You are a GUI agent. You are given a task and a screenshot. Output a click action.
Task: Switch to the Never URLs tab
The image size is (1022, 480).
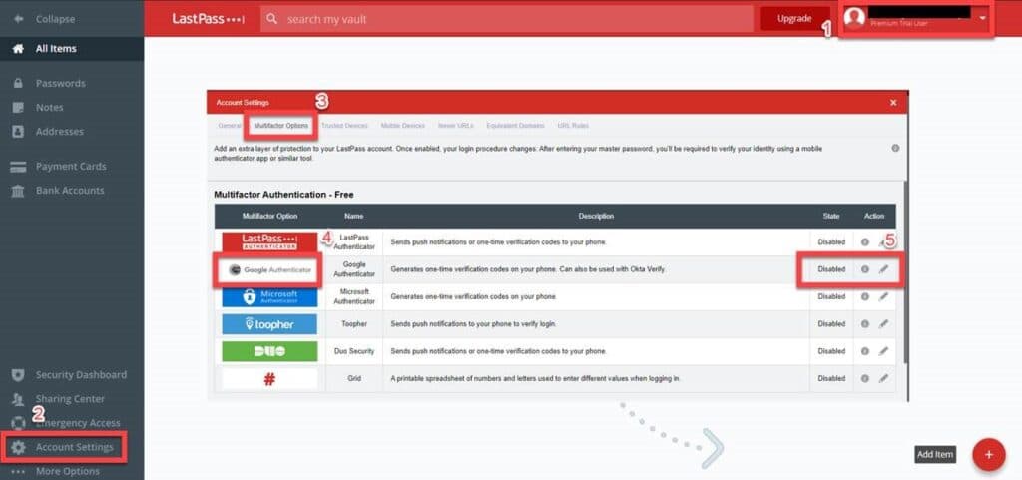[455, 126]
